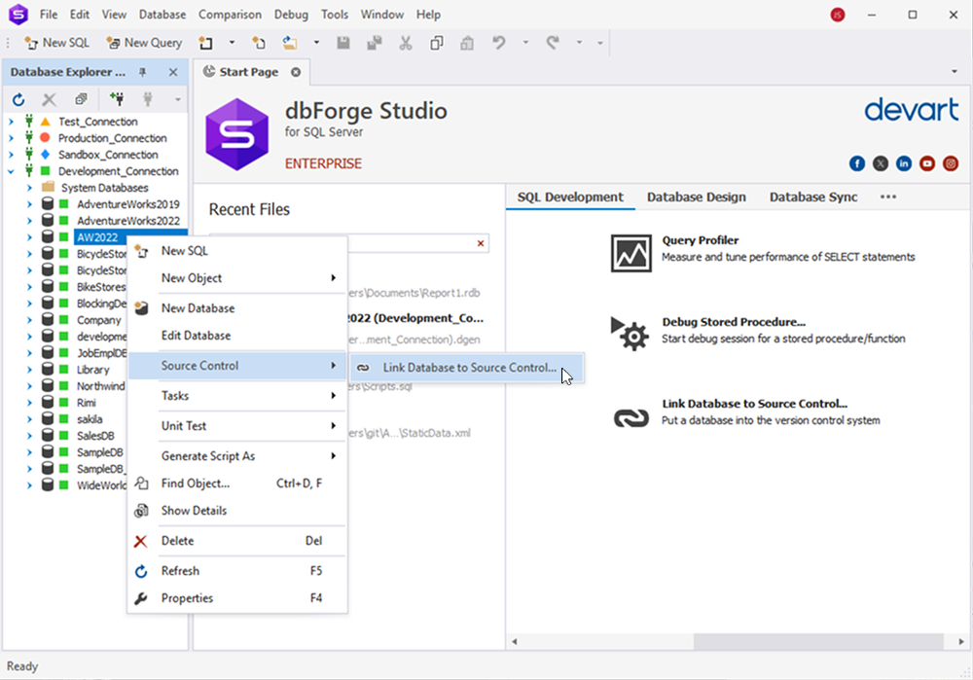This screenshot has height=680, width=973.
Task: Start a New Query from the toolbar
Action: coord(144,43)
